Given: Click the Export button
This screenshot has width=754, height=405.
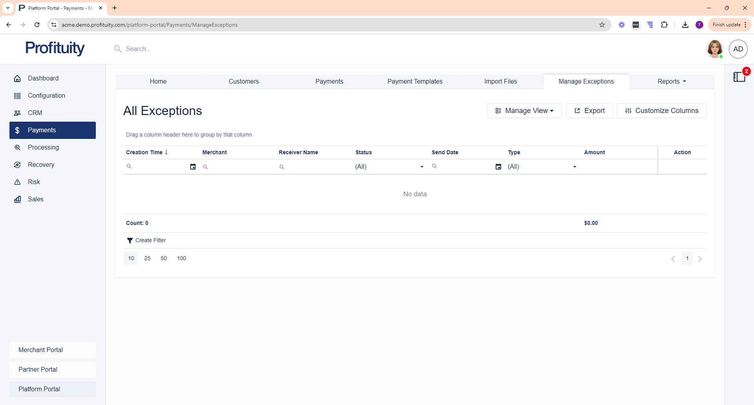Looking at the screenshot, I should click(x=589, y=111).
